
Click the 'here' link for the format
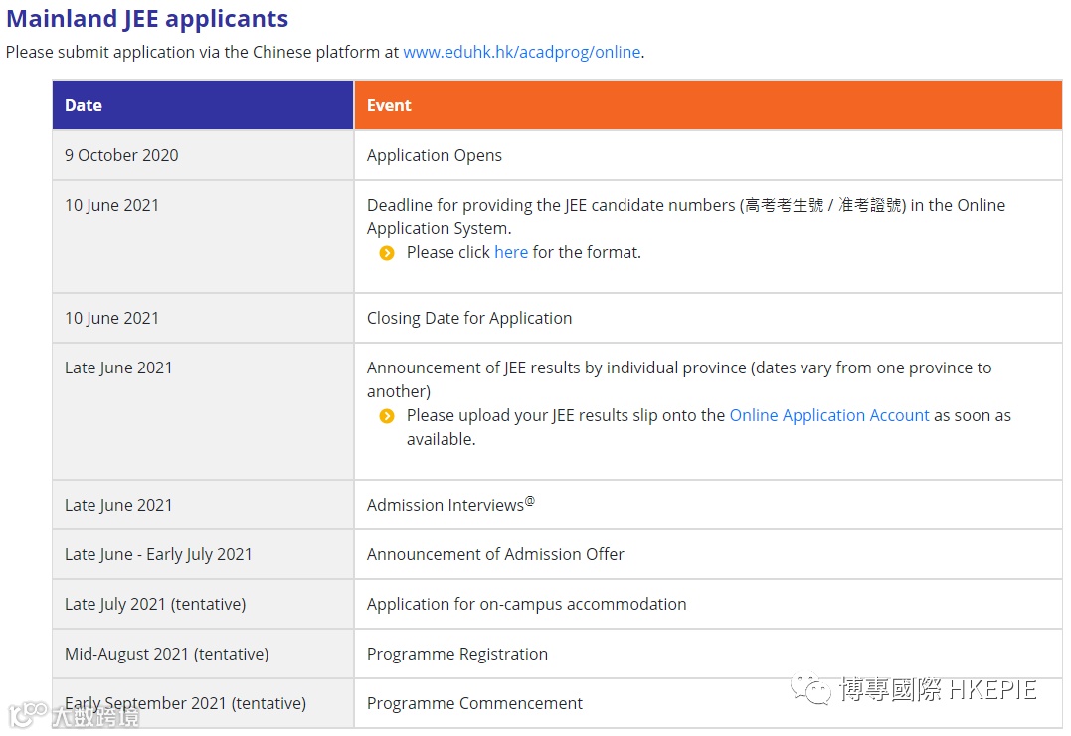(511, 252)
